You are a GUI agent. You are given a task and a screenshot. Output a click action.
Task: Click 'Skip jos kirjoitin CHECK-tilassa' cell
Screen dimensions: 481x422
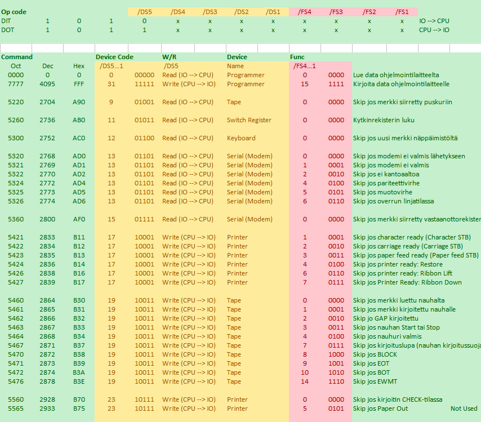(x=398, y=400)
